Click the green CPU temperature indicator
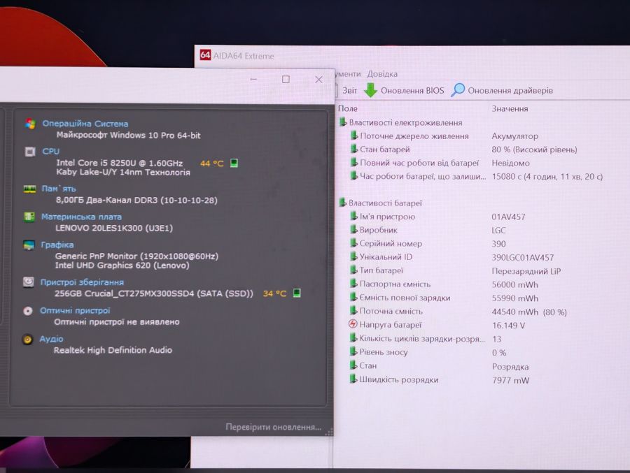 pos(234,163)
